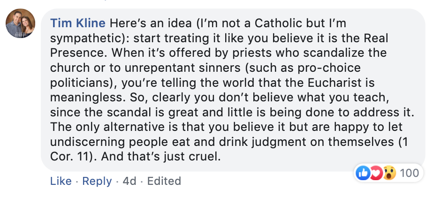Screen dimensions: 441x198
Task: Click the text "I'm not a Catholic"
Action: pyautogui.click(x=249, y=23)
